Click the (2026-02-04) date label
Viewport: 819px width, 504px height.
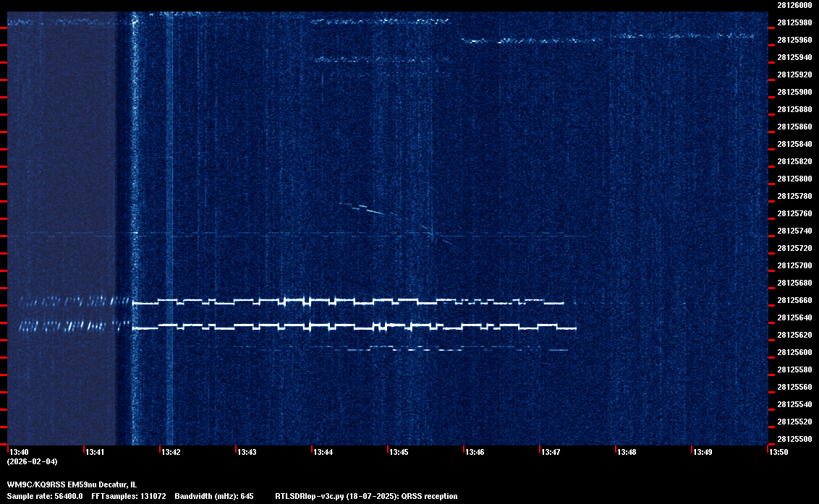[32, 461]
